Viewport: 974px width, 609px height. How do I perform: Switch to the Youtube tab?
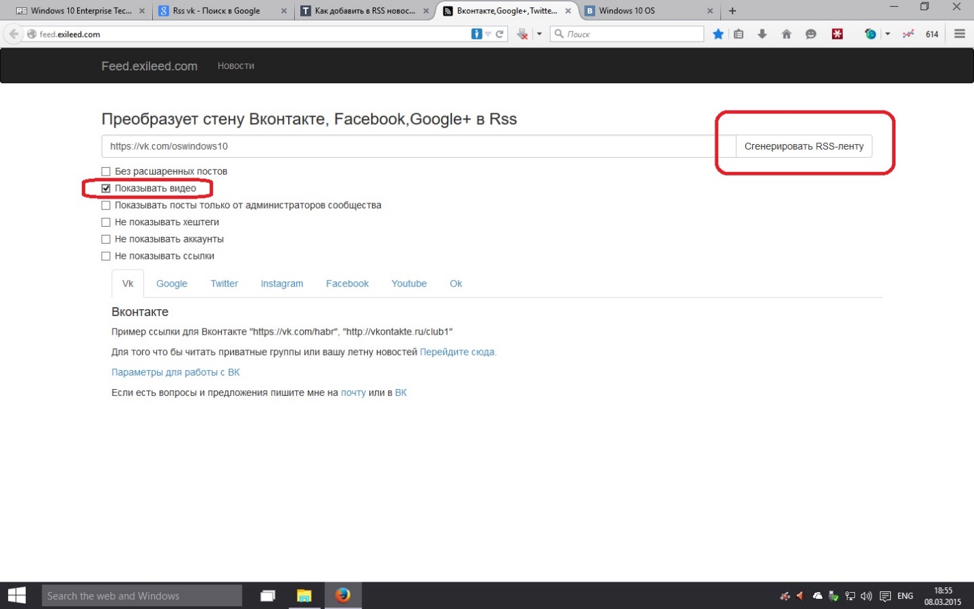[x=409, y=283]
